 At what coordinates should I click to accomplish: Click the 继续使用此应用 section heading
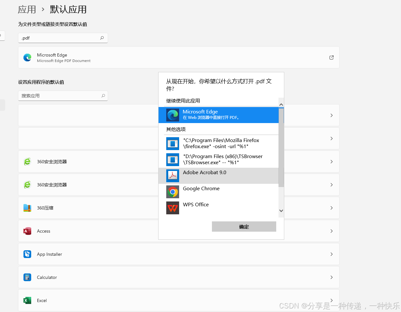pyautogui.click(x=183, y=101)
